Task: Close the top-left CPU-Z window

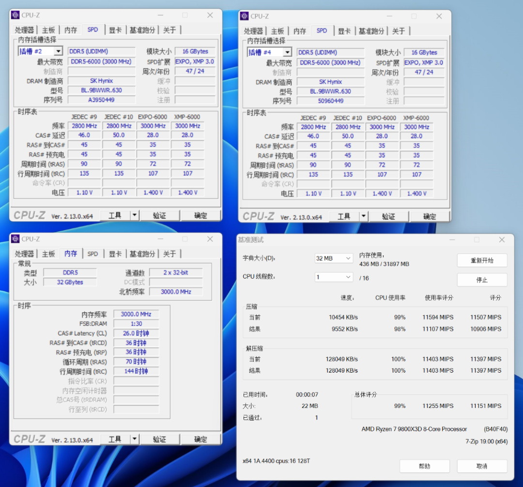Action: pos(210,15)
